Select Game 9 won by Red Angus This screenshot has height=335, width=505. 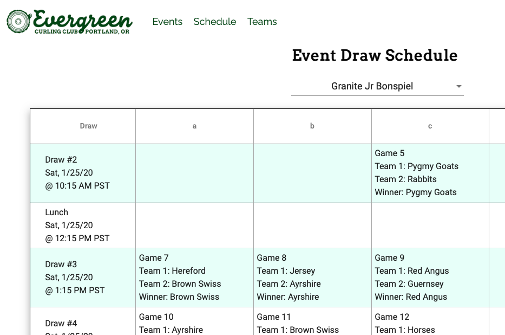coord(429,277)
